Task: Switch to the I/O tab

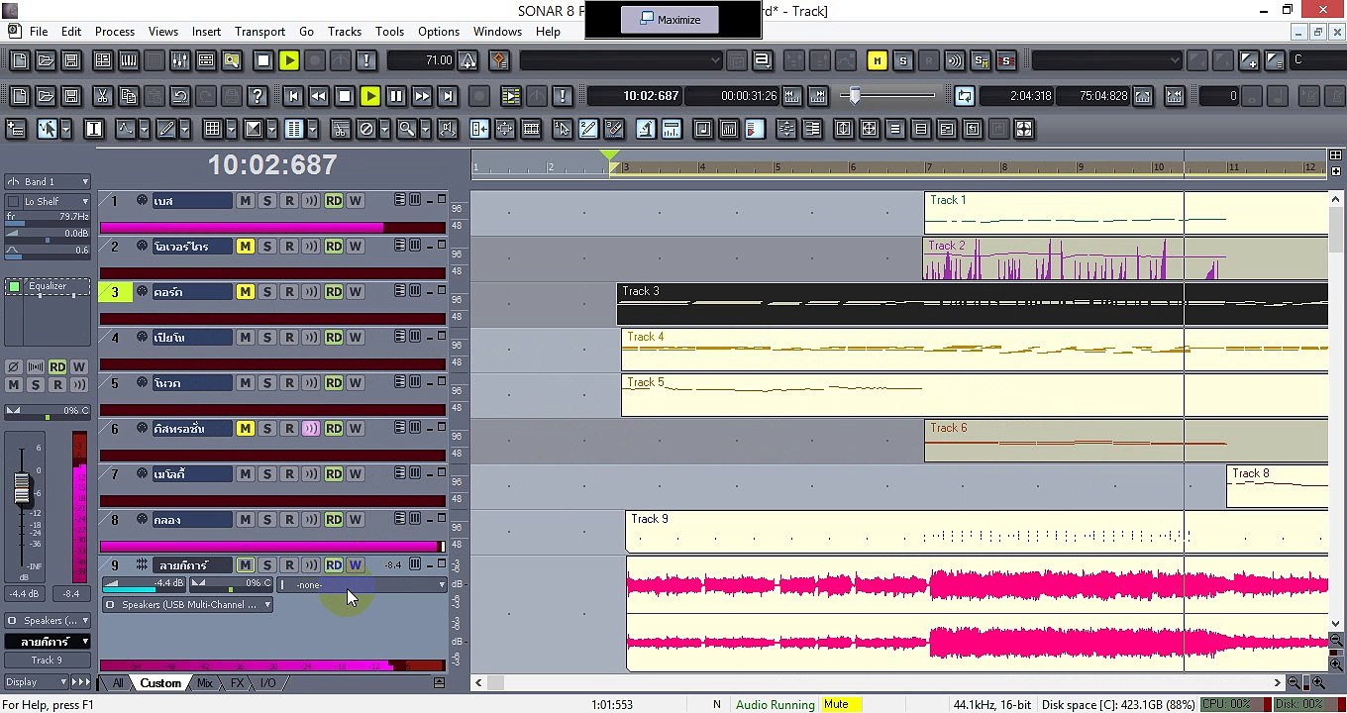Action: (x=267, y=683)
